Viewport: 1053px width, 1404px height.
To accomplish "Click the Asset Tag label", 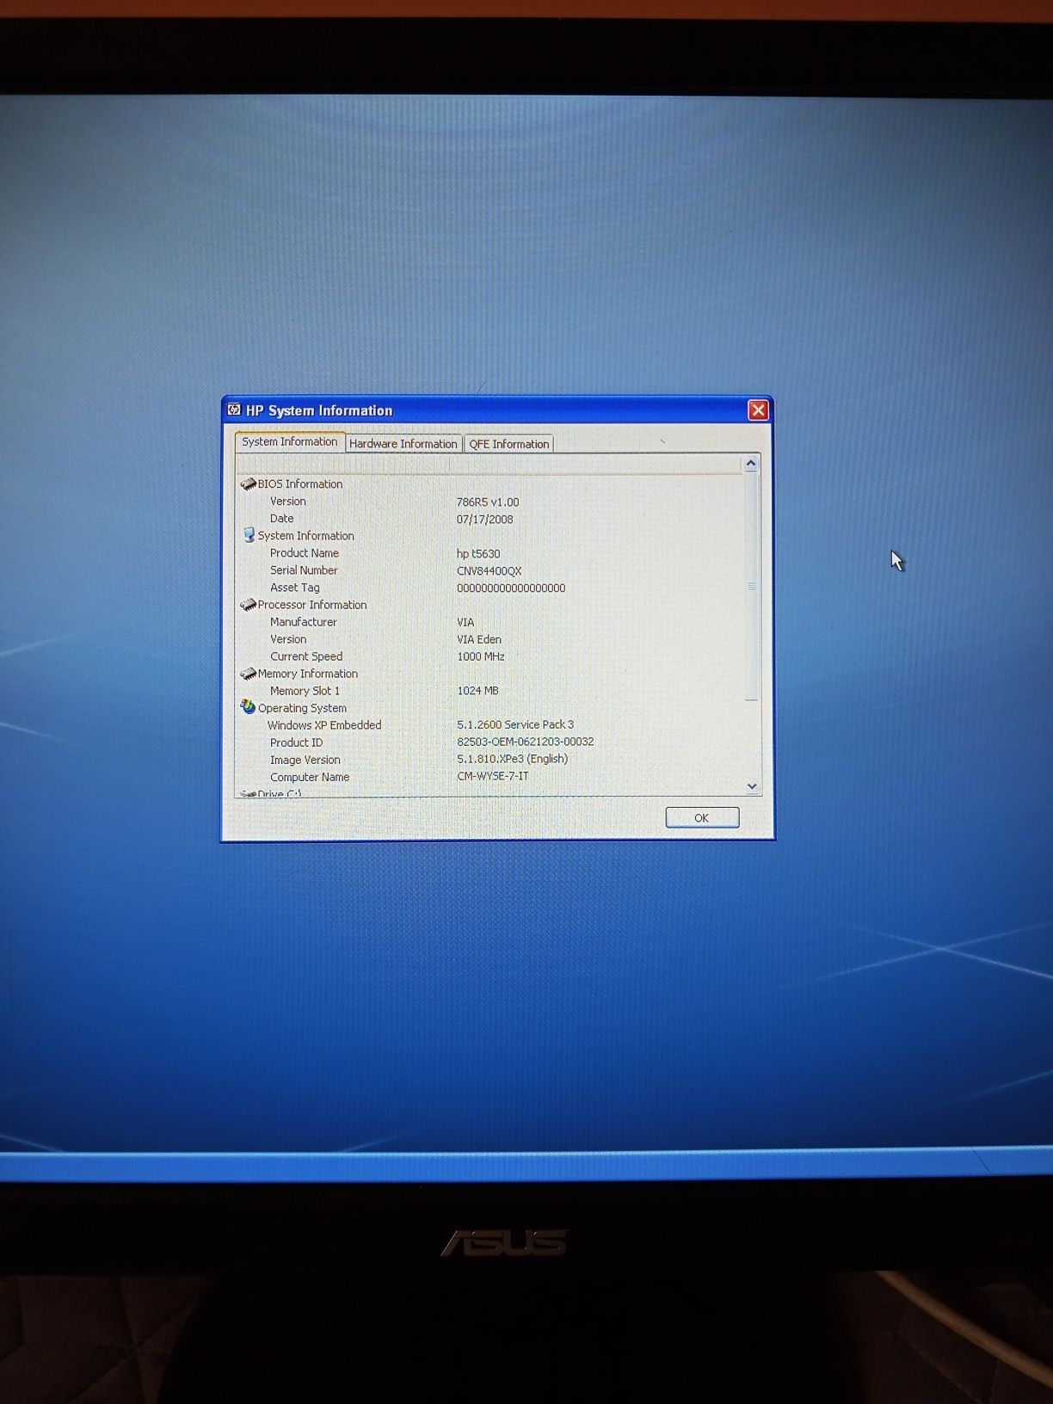I will coord(294,588).
